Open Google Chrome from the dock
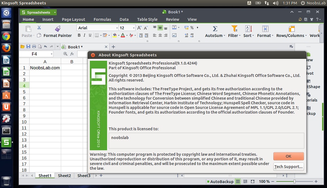 coord(6,37)
